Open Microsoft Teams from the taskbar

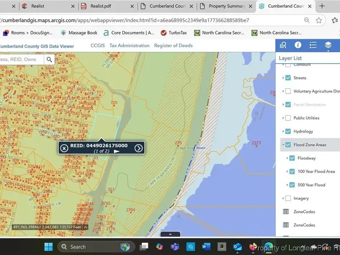[175, 246]
